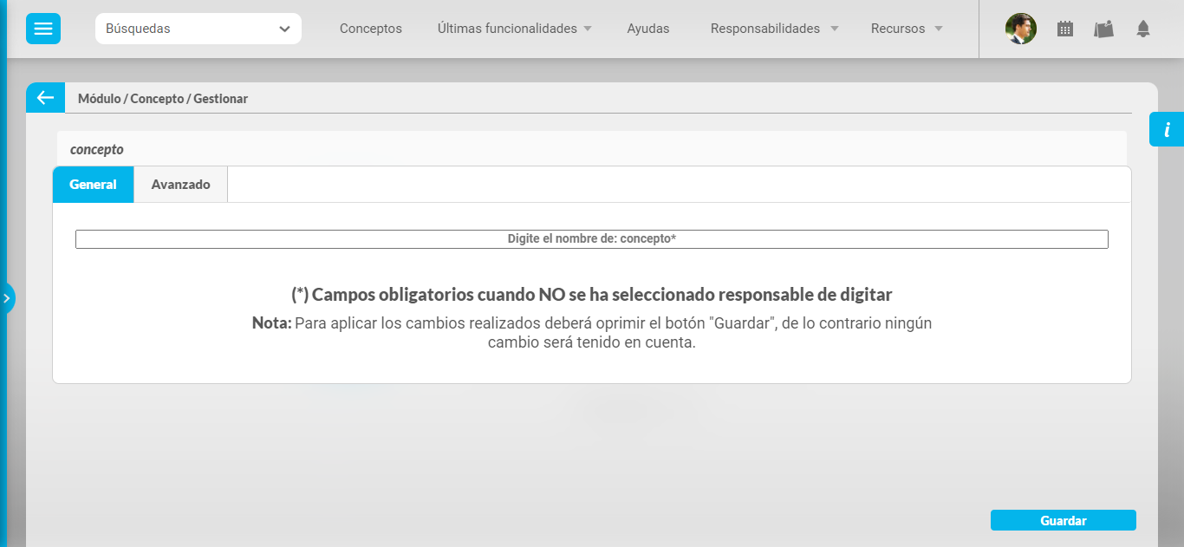Open the pinned notes icon
Viewport: 1184px width, 547px height.
(x=1103, y=29)
